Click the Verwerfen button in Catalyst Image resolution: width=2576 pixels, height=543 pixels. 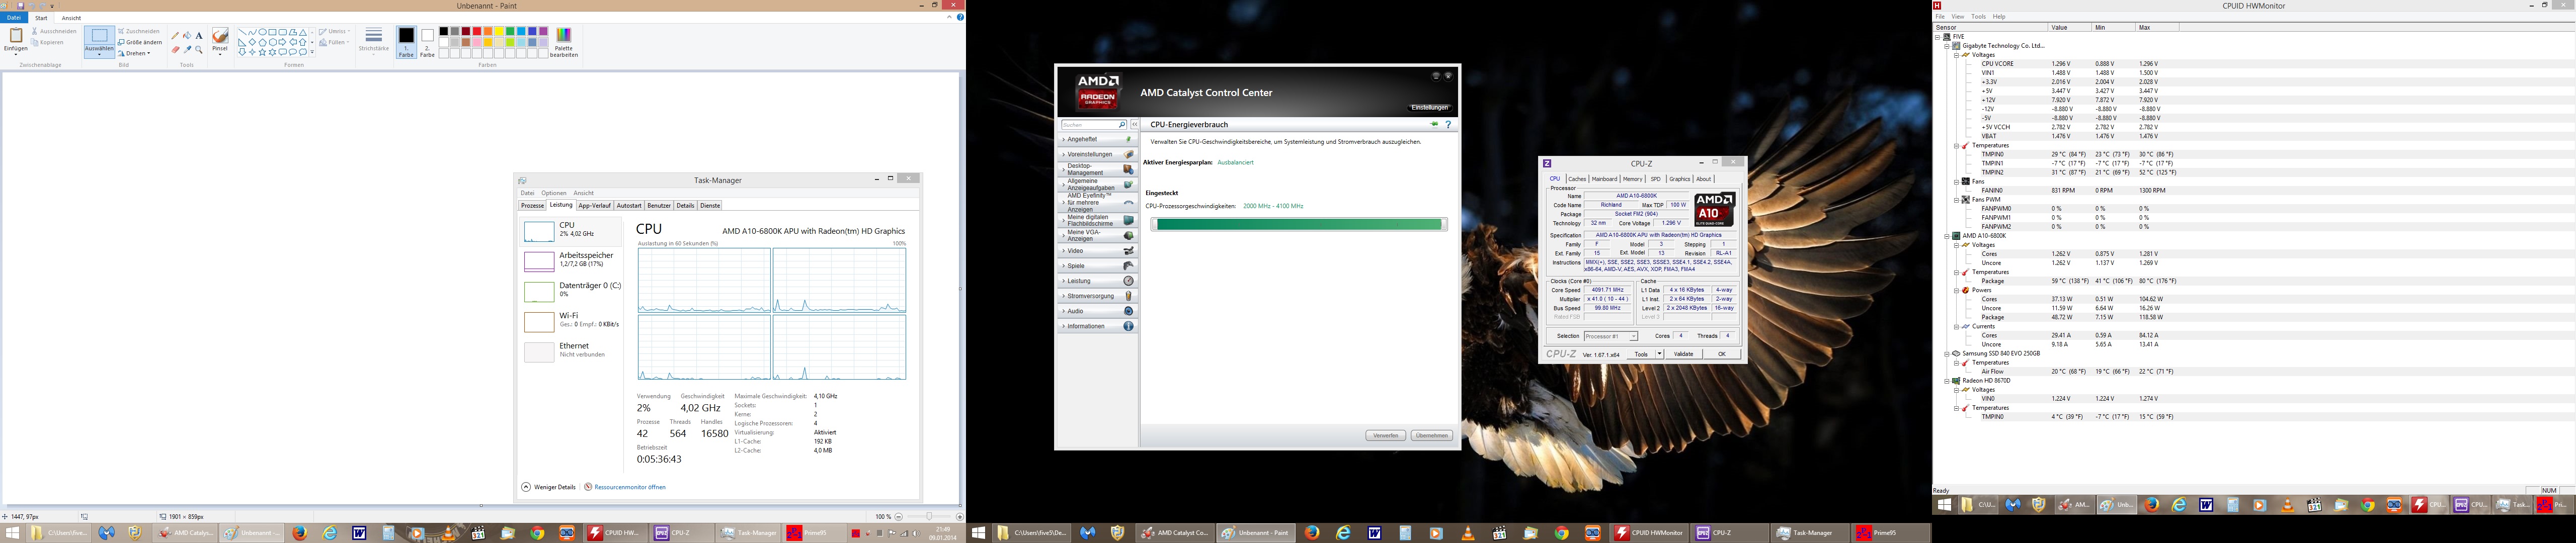pyautogui.click(x=1386, y=435)
